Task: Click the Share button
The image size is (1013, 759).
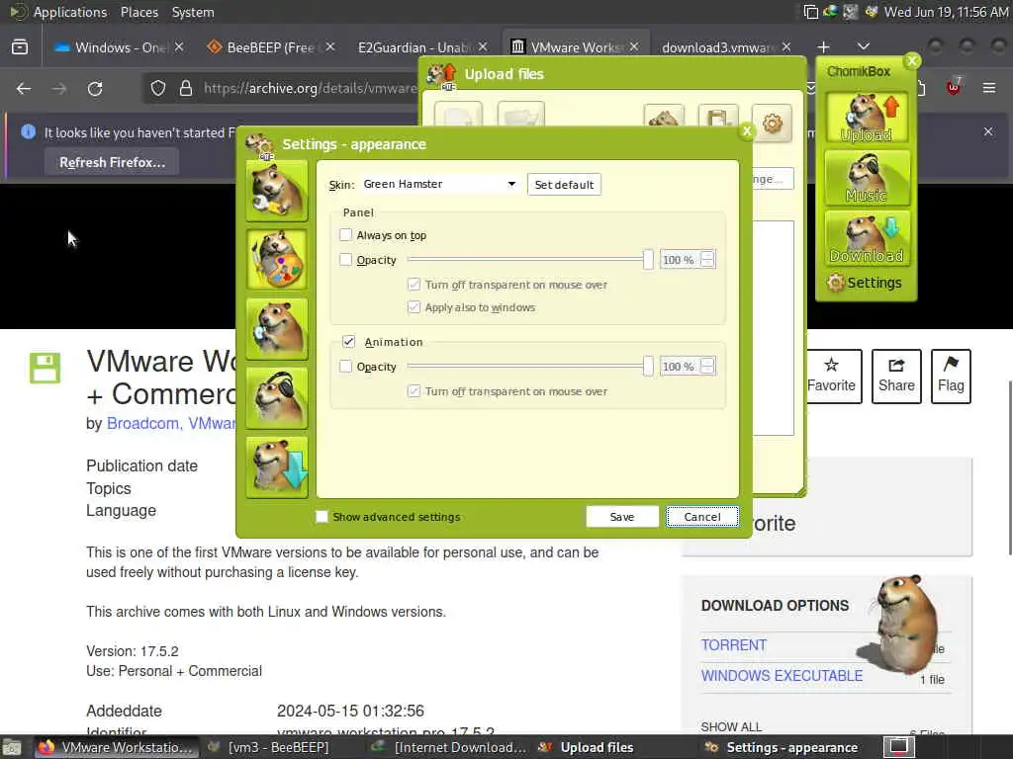Action: pos(896,377)
